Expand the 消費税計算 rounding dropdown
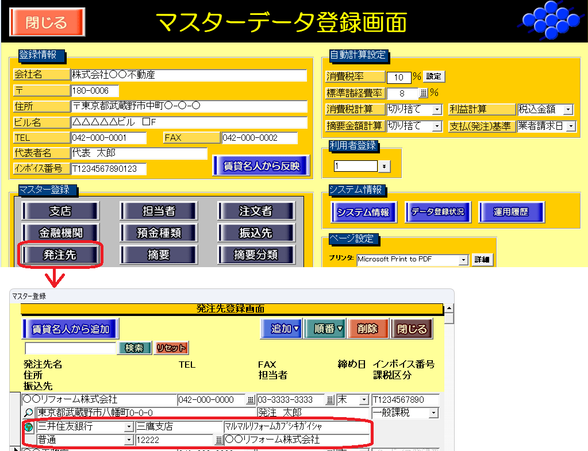Image resolution: width=588 pixels, height=451 pixels. (437, 110)
